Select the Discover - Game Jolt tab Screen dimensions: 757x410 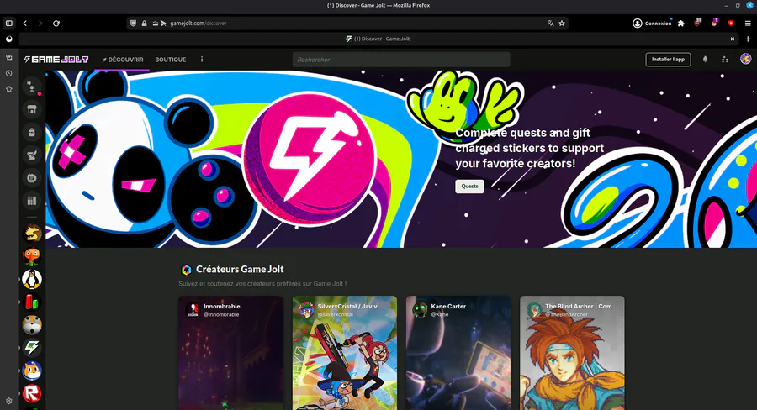pyautogui.click(x=377, y=39)
